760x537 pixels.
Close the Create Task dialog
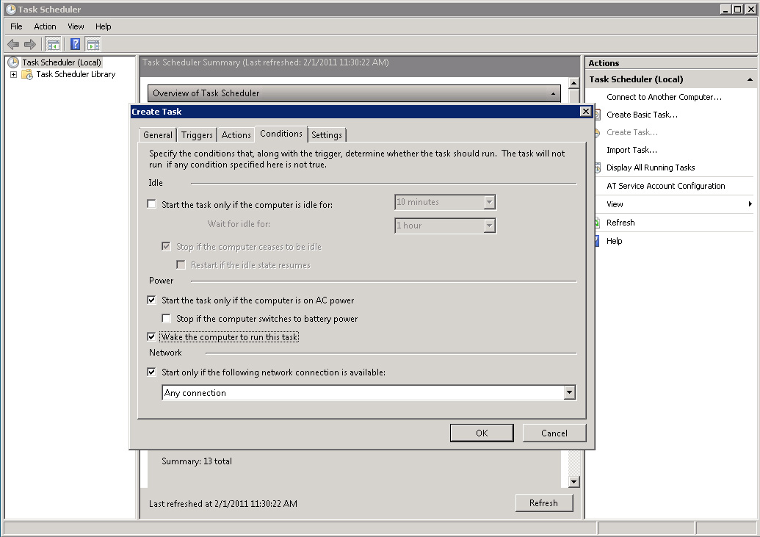[x=585, y=112]
